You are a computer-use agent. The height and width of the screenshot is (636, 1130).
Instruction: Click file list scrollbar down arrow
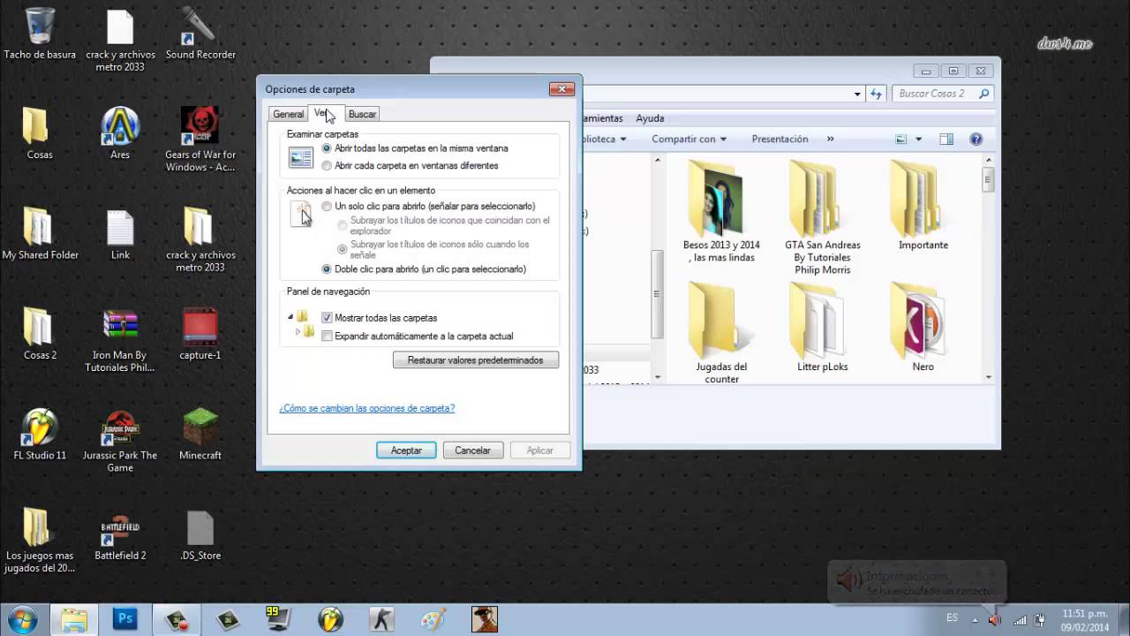pyautogui.click(x=988, y=377)
